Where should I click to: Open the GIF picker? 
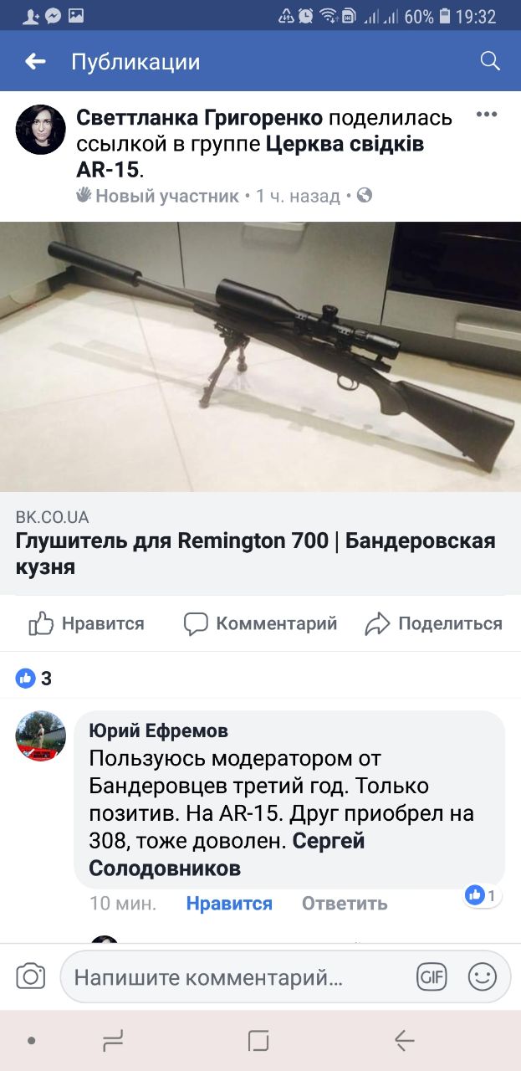[432, 976]
